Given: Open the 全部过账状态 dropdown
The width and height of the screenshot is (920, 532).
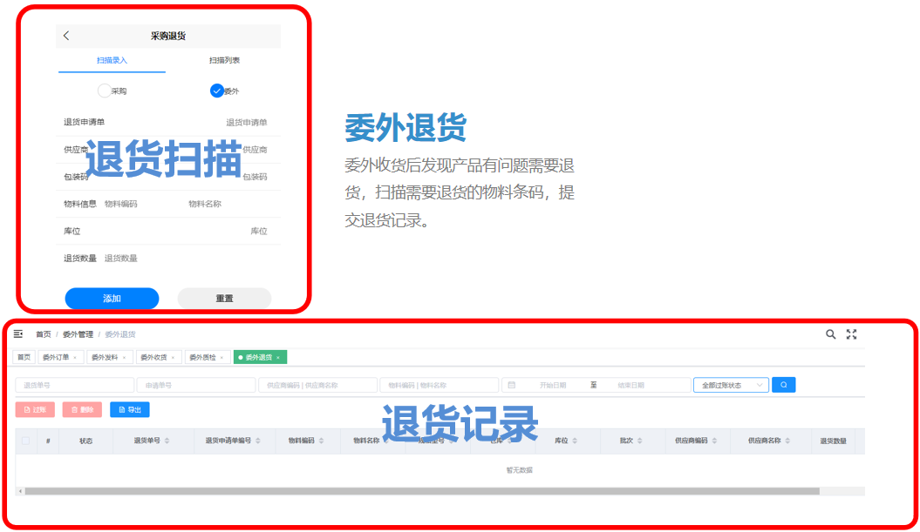Looking at the screenshot, I should 731,385.
